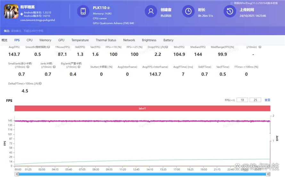Open the GPU tab

point(61,40)
